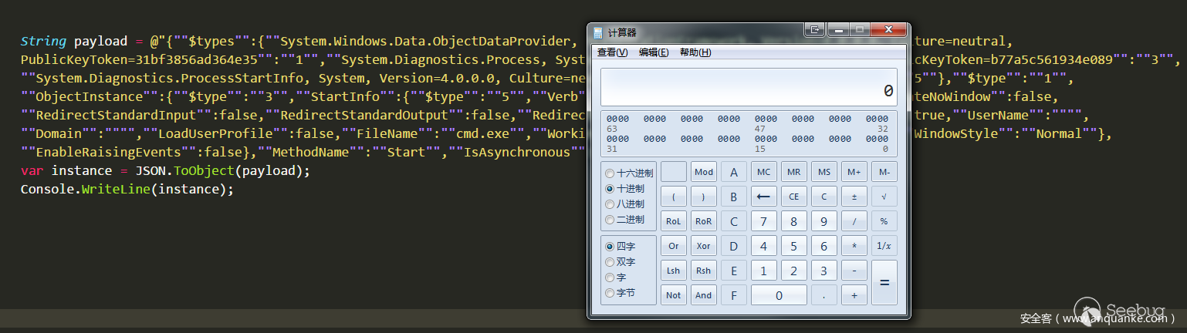This screenshot has width=1187, height=333.
Task: Click the digit 7 button
Action: pyautogui.click(x=763, y=221)
